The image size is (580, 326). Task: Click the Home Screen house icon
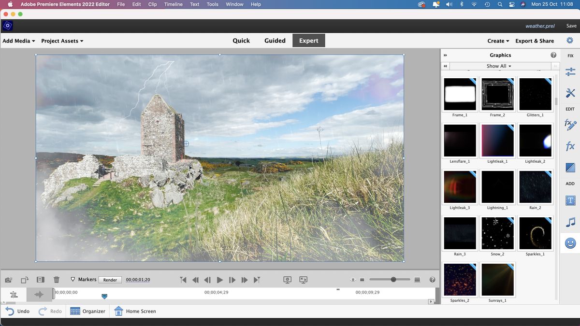pos(118,311)
